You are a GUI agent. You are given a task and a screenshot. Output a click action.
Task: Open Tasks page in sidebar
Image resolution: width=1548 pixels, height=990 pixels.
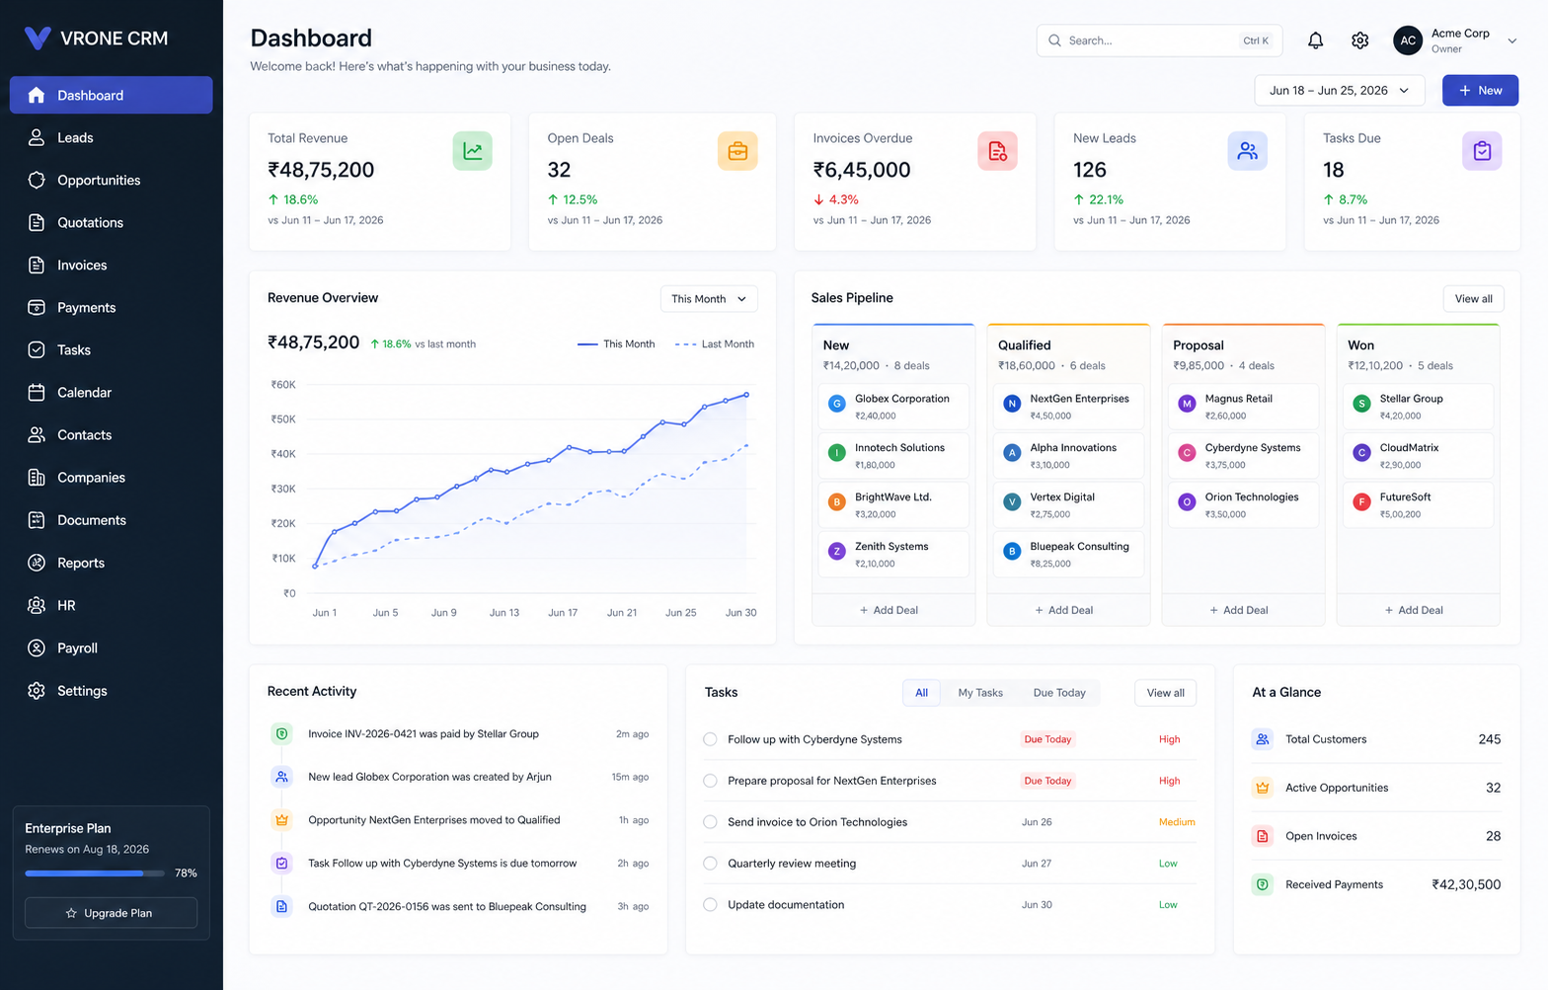click(x=111, y=350)
